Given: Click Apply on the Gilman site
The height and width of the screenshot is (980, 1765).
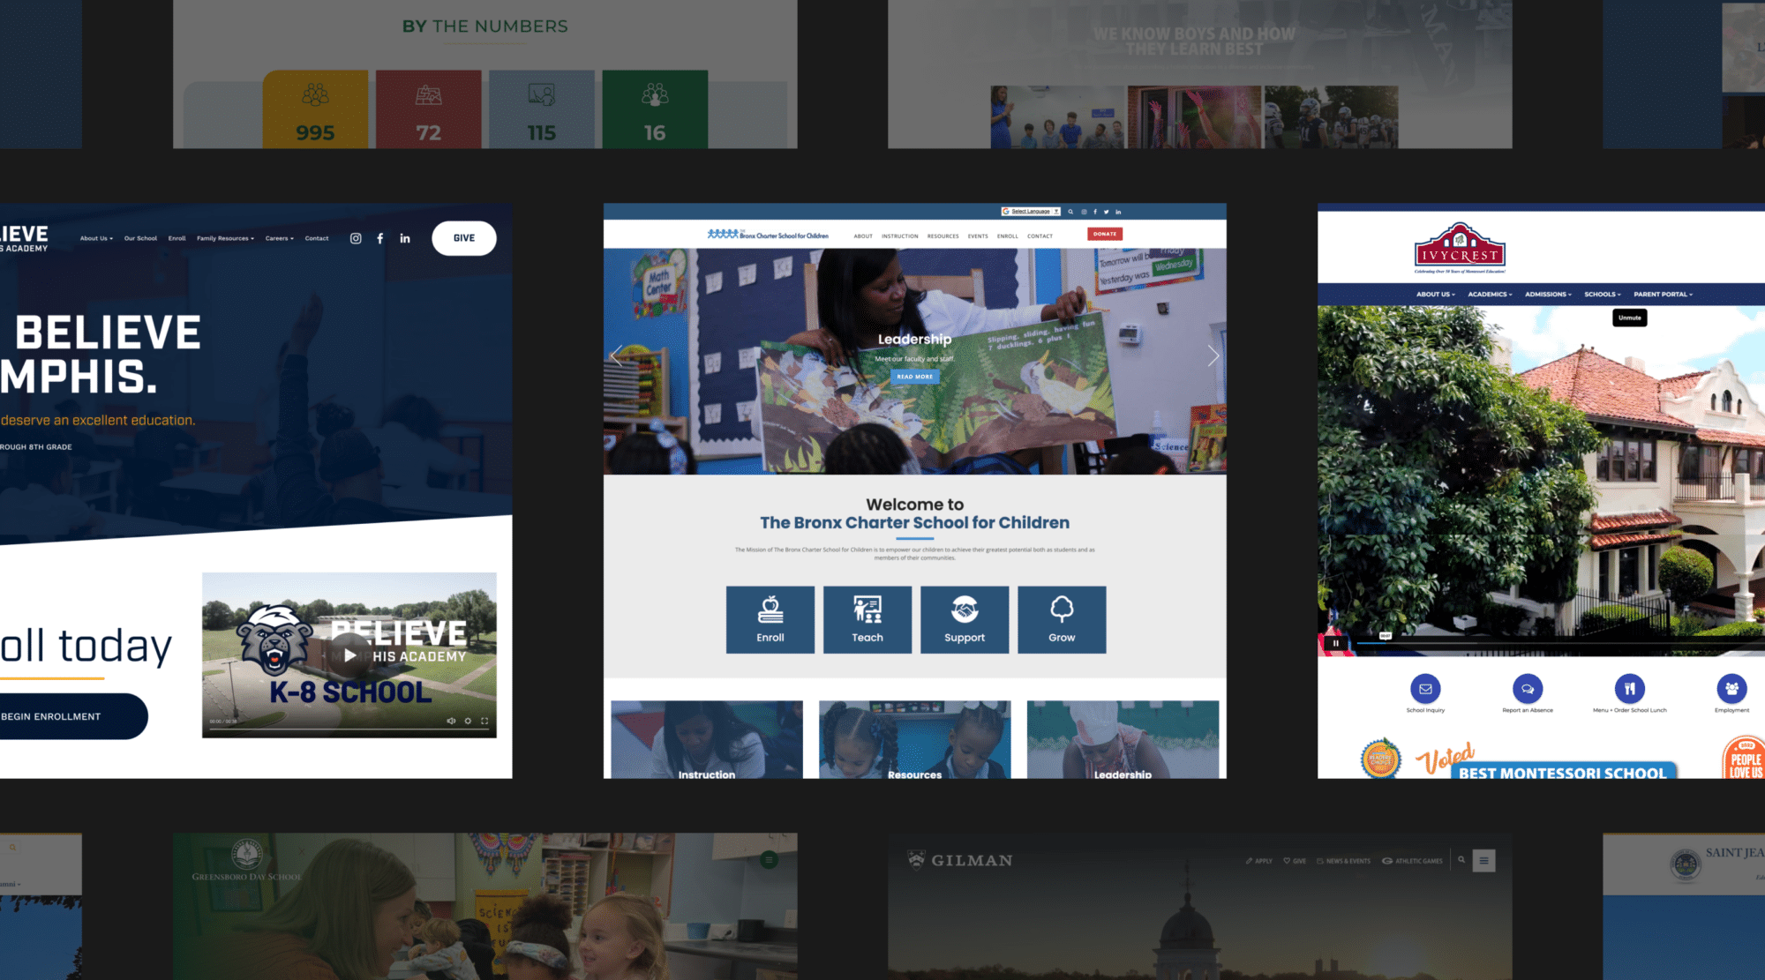Looking at the screenshot, I should 1259,861.
